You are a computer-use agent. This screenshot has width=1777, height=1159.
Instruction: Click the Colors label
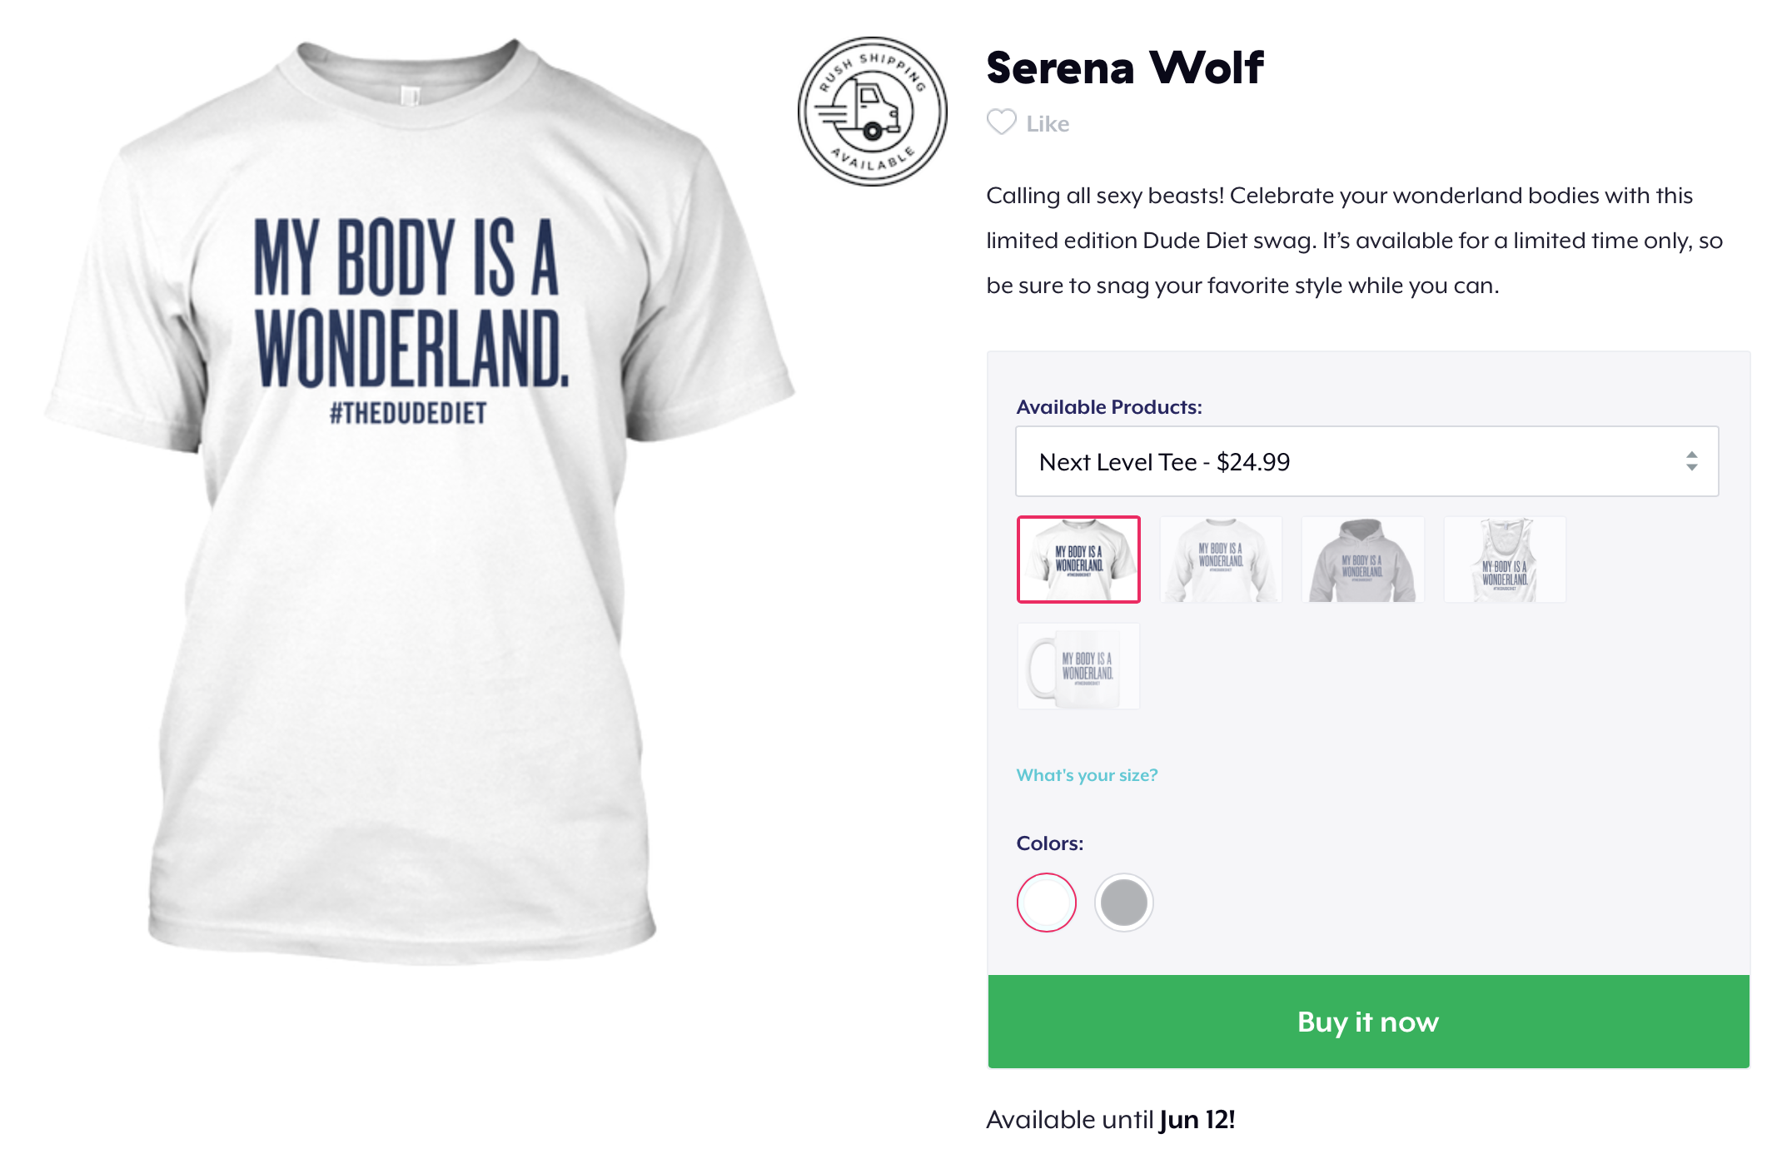[1050, 843]
